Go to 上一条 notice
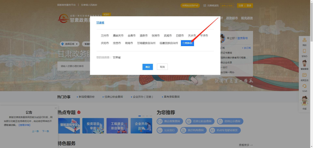The height and width of the screenshot is (148, 313). [35, 131]
